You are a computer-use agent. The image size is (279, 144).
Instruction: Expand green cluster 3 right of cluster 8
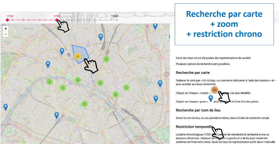pos(126,88)
